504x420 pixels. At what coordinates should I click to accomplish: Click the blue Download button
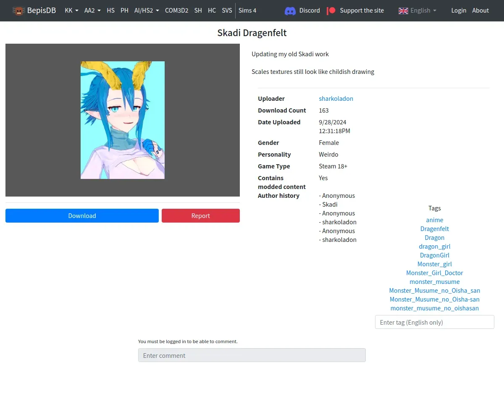pos(82,215)
